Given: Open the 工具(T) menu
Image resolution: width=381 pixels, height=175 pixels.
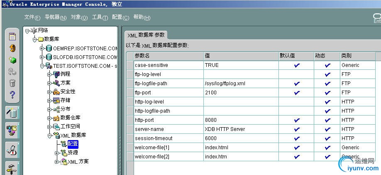Looking at the screenshot, I should tap(100, 17).
